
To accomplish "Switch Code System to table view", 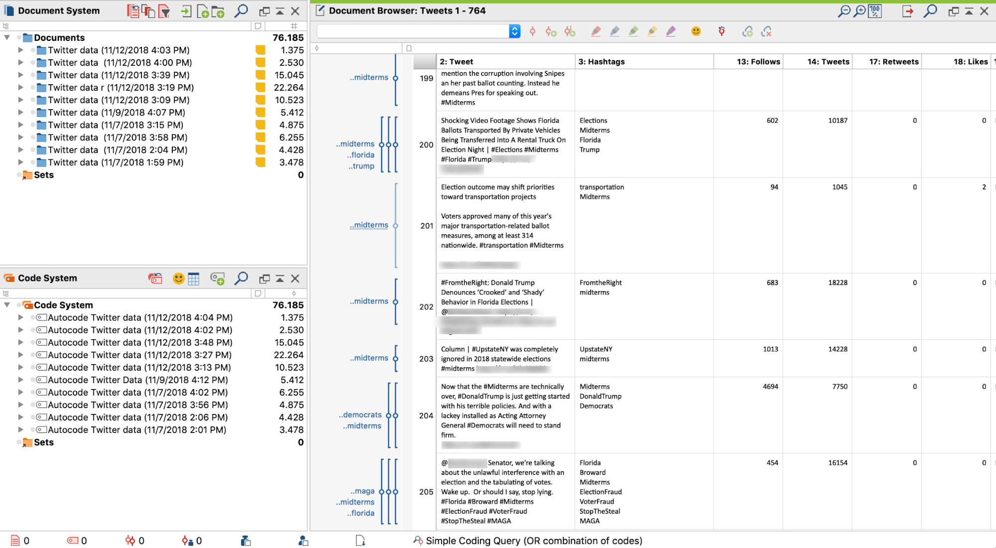I will [x=194, y=279].
